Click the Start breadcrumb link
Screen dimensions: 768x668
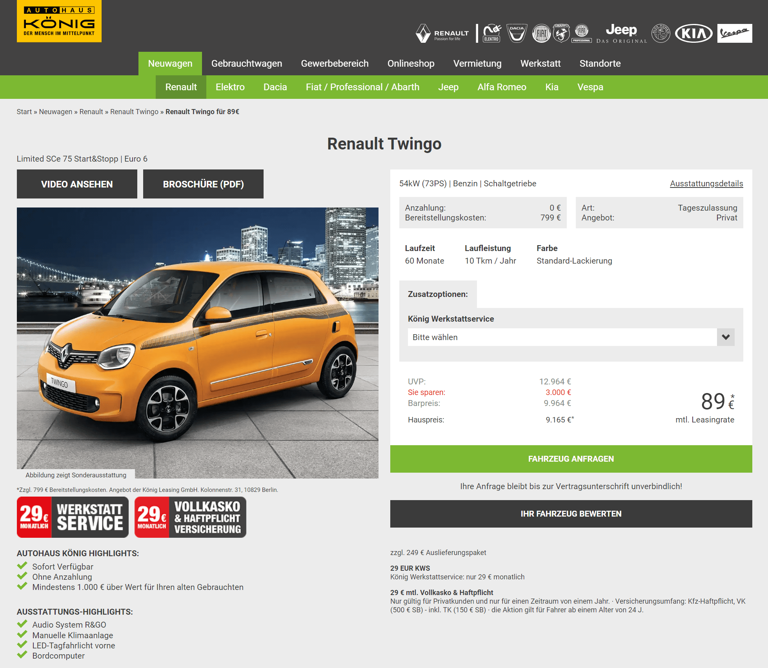coord(24,112)
